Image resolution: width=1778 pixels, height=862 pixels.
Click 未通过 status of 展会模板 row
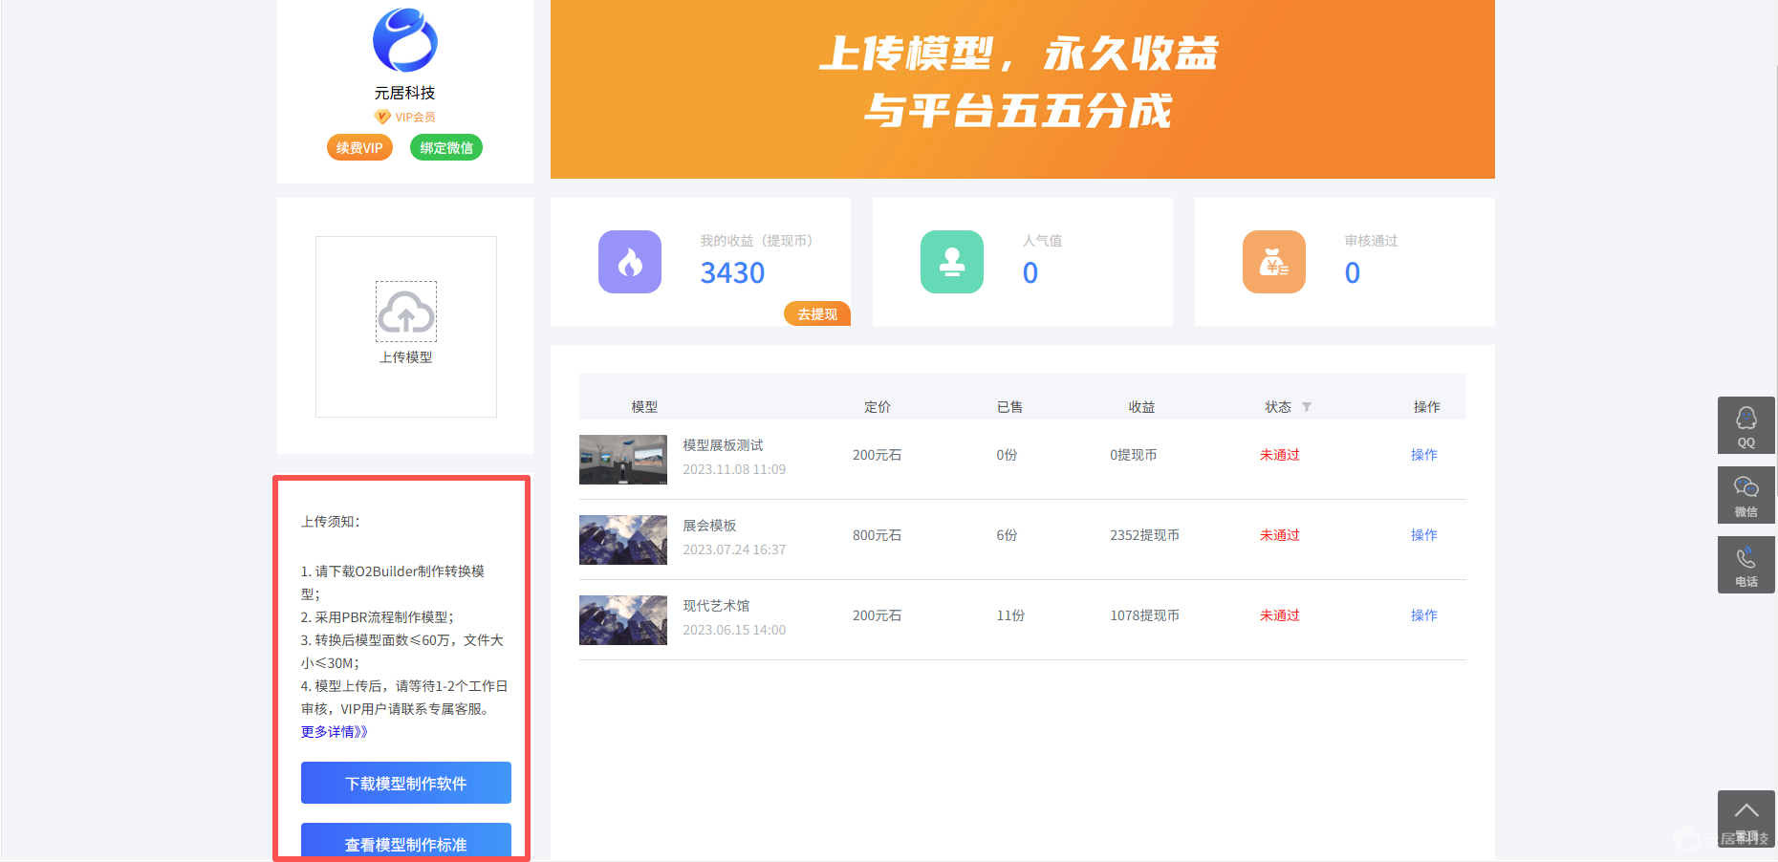tap(1280, 535)
